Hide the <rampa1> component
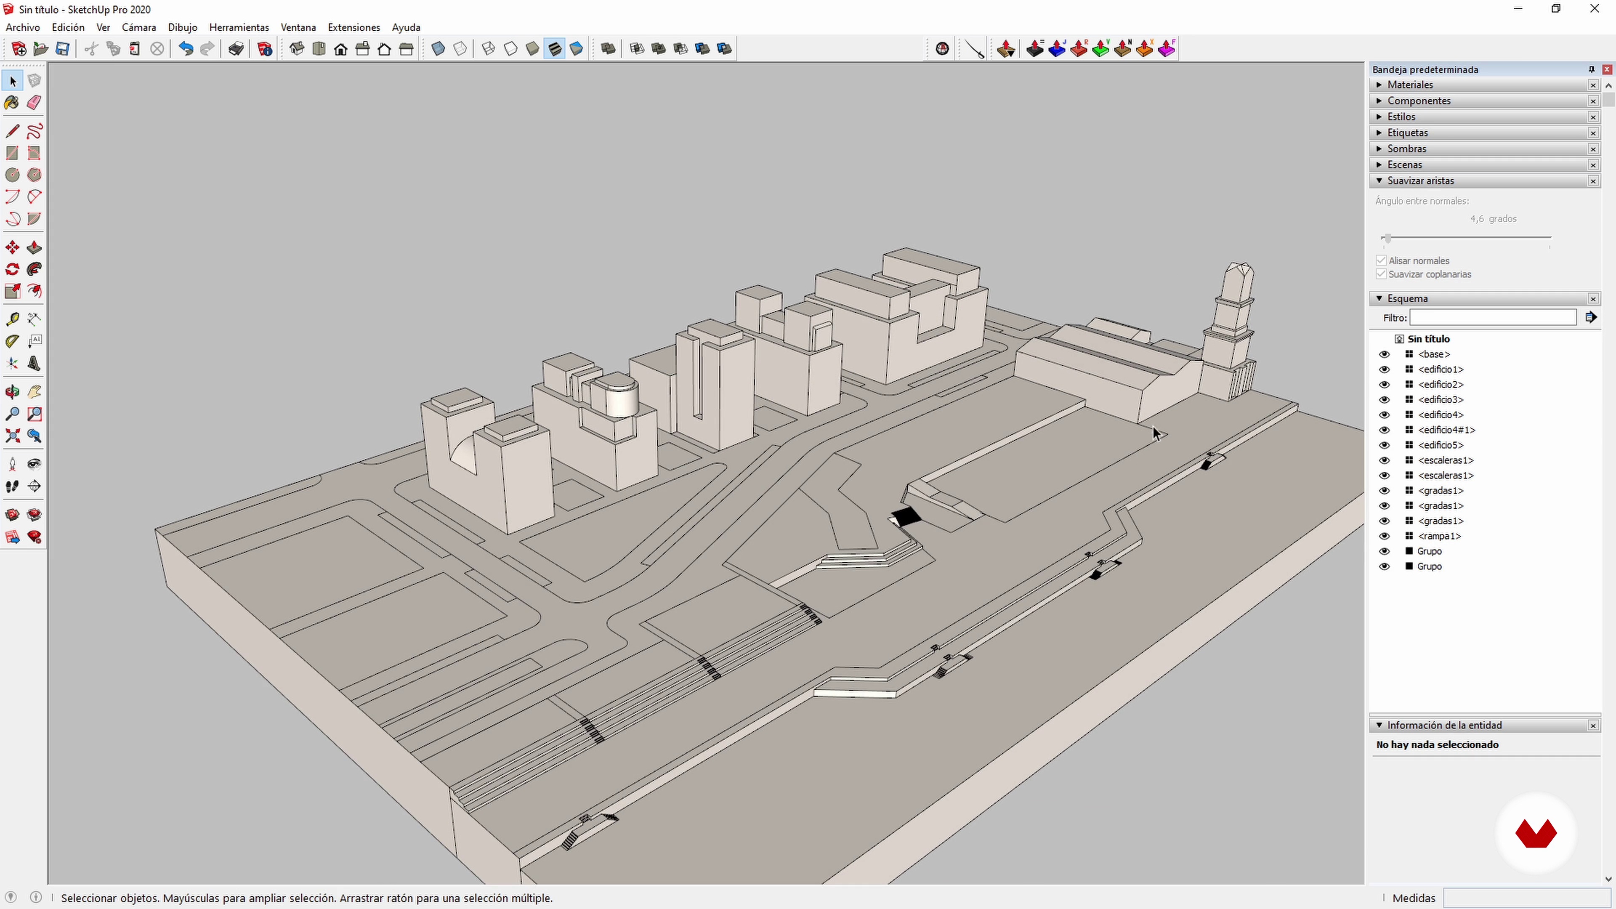 point(1385,537)
